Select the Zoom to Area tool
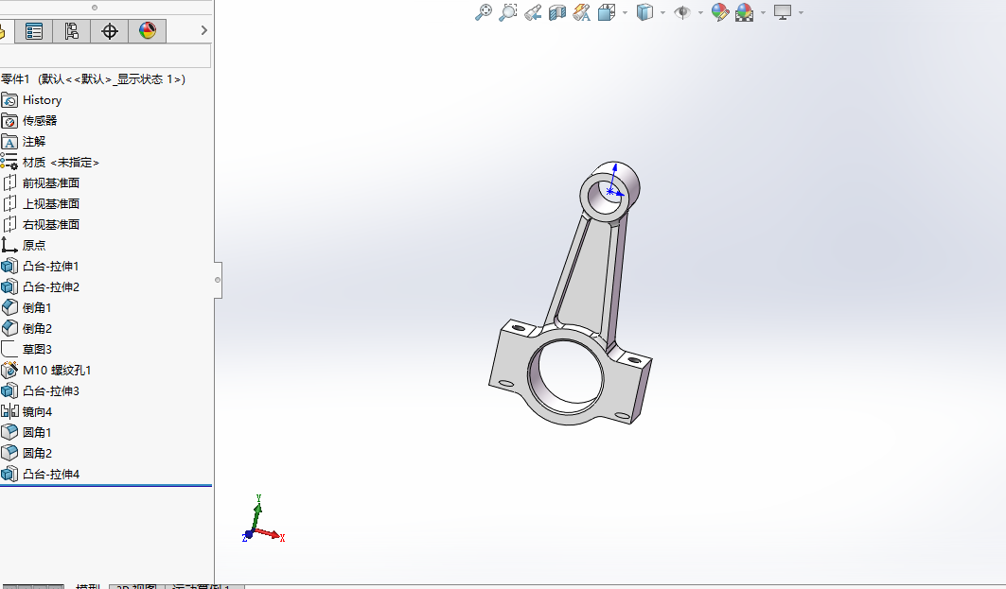The image size is (1006, 589). pos(507,12)
